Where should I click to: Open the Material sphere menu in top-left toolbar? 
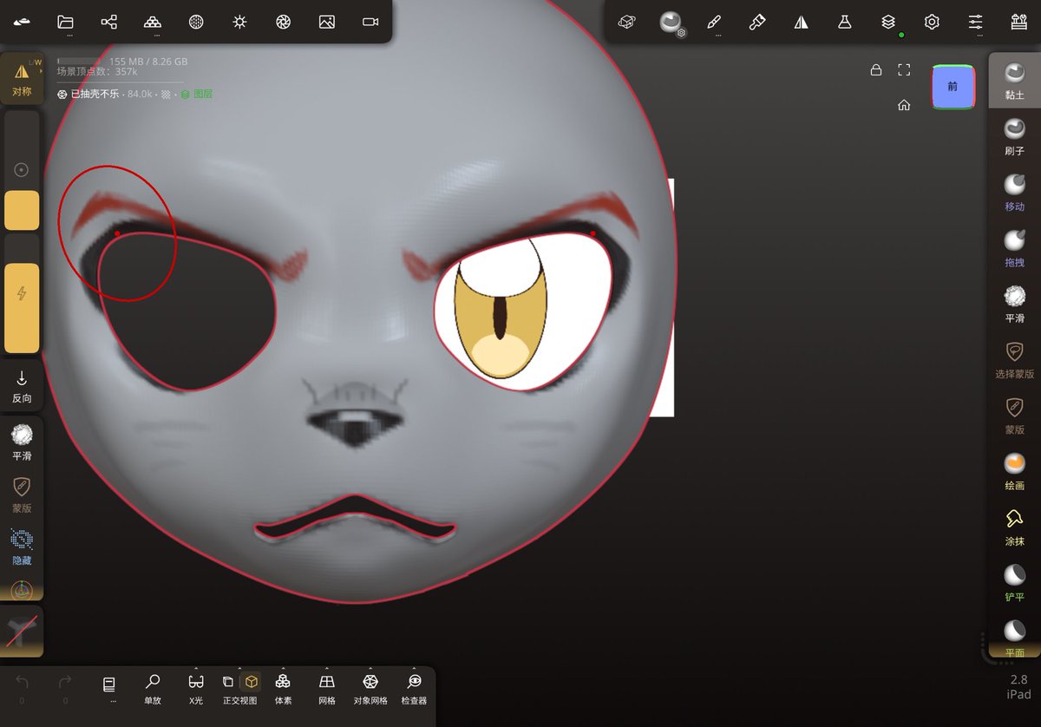pyautogui.click(x=196, y=22)
